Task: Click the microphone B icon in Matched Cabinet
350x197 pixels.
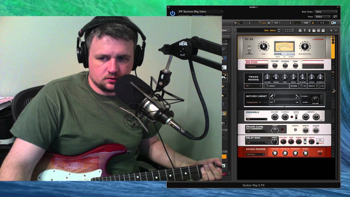Action: pyautogui.click(x=297, y=96)
